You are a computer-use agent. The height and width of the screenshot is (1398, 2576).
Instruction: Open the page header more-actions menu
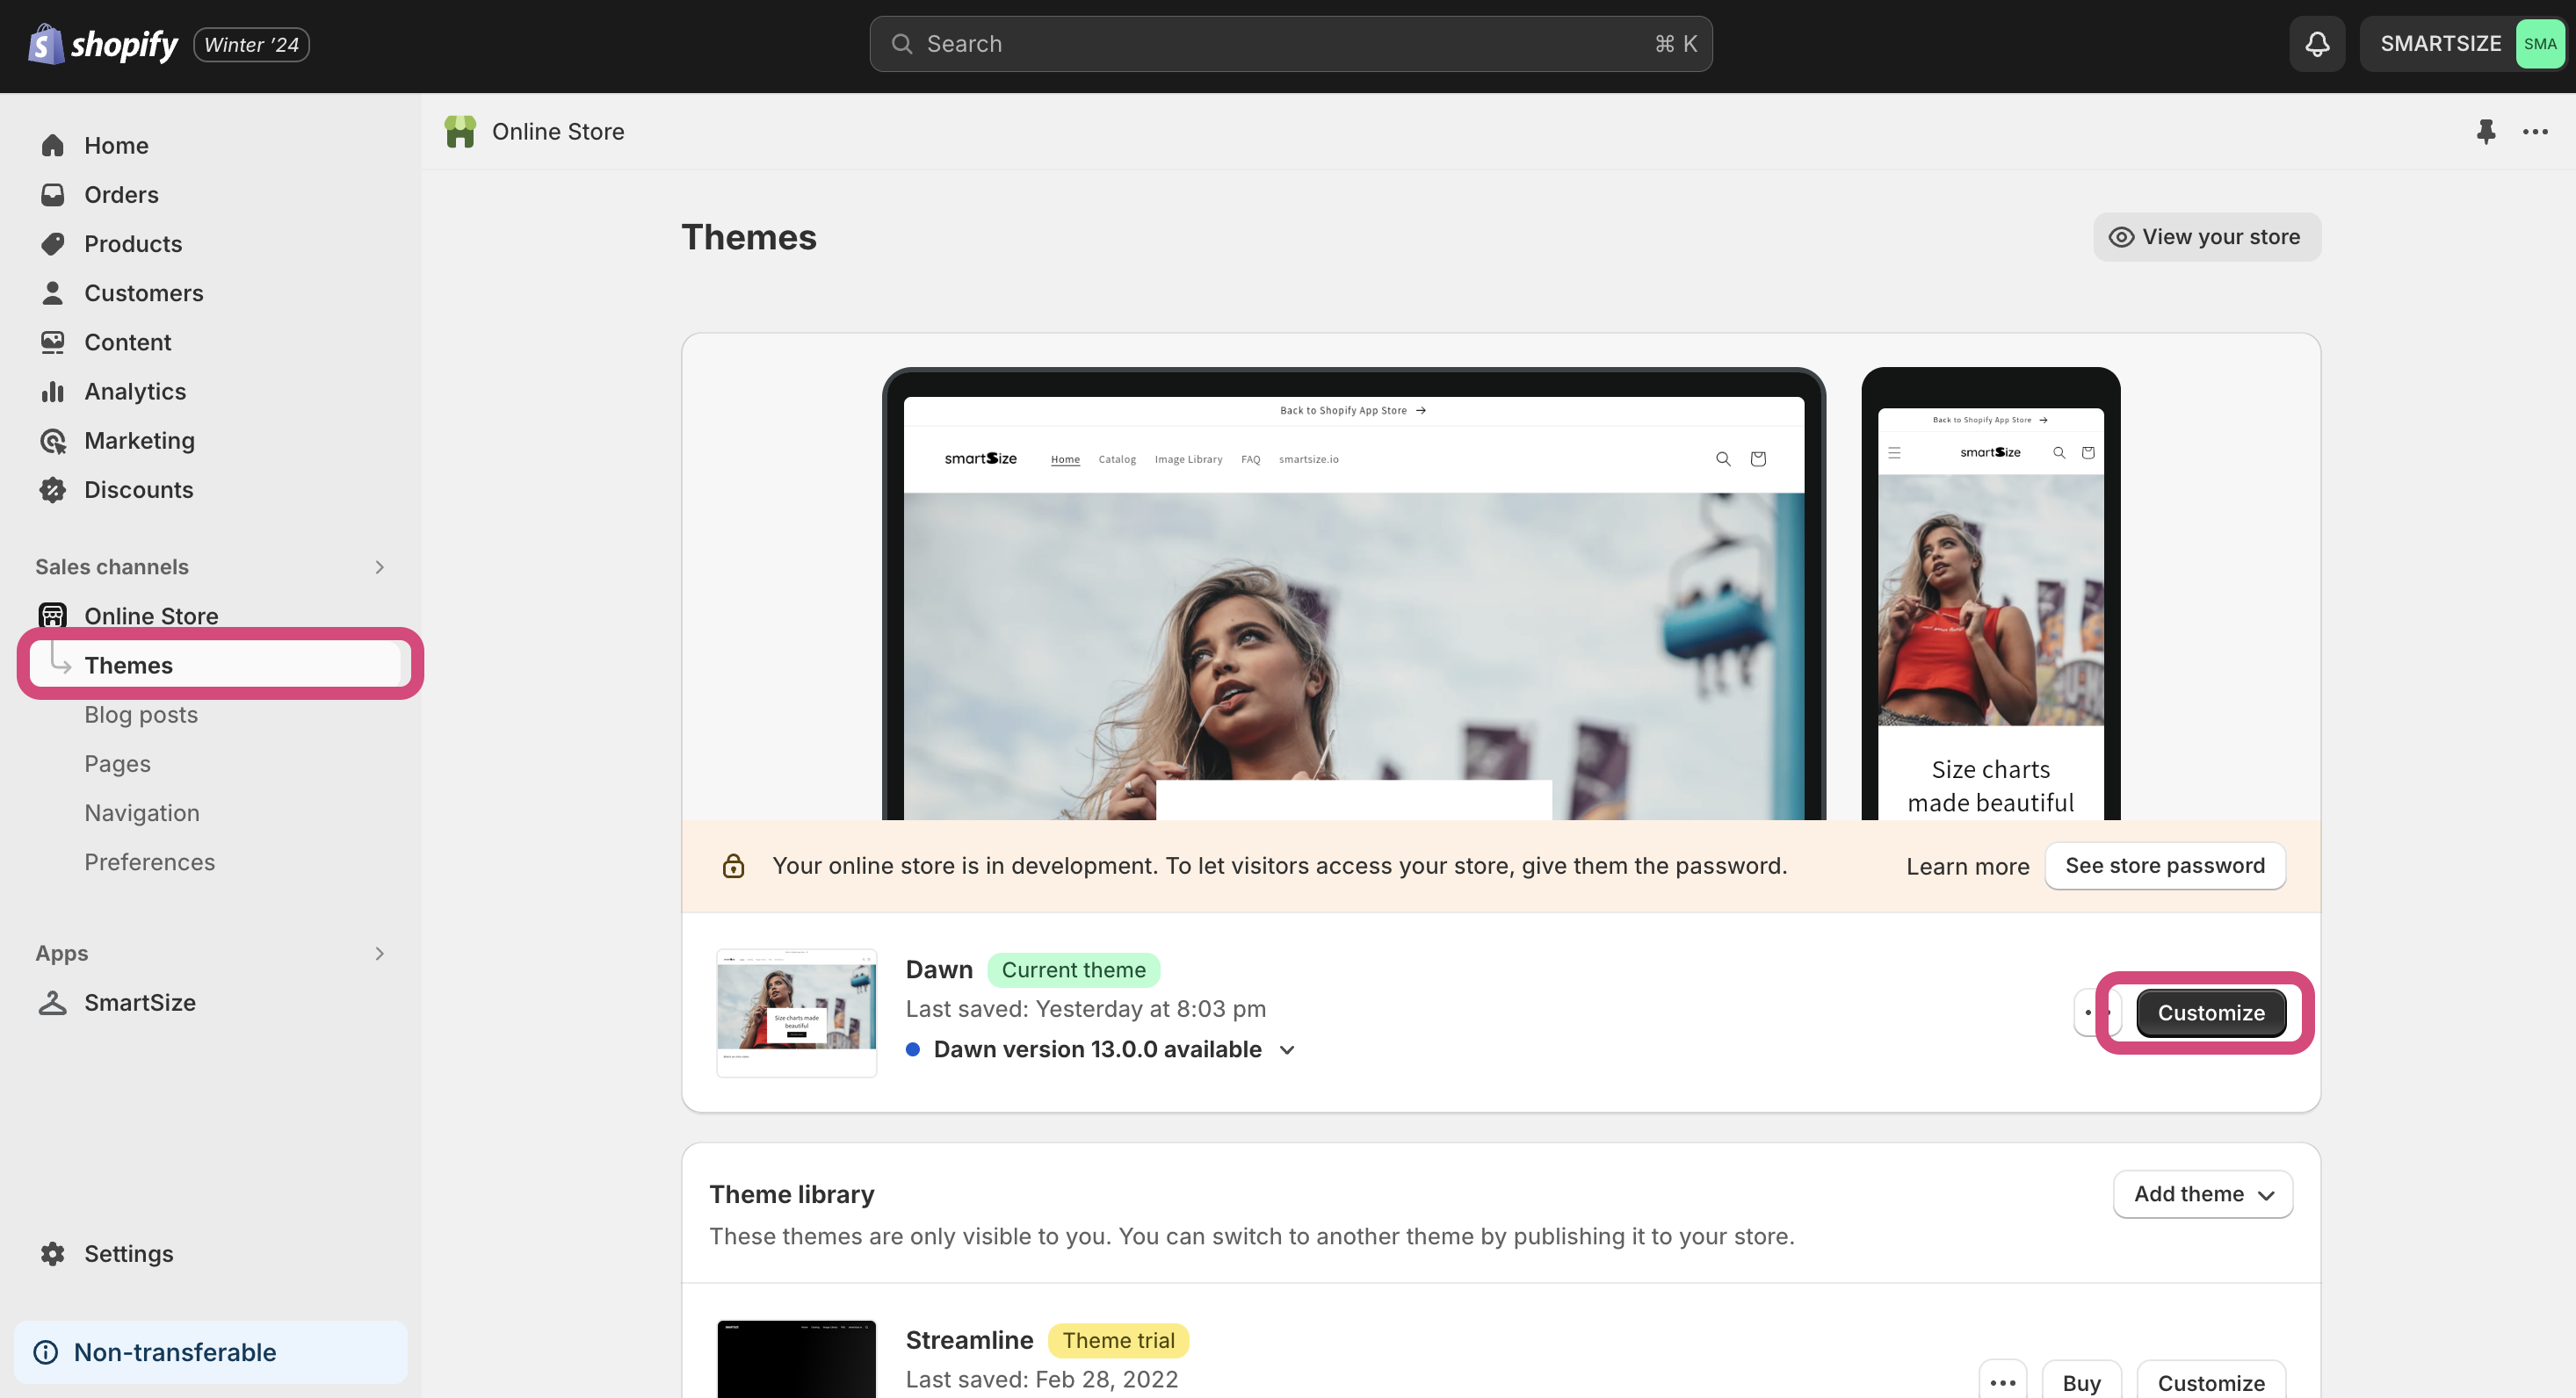(x=2535, y=132)
